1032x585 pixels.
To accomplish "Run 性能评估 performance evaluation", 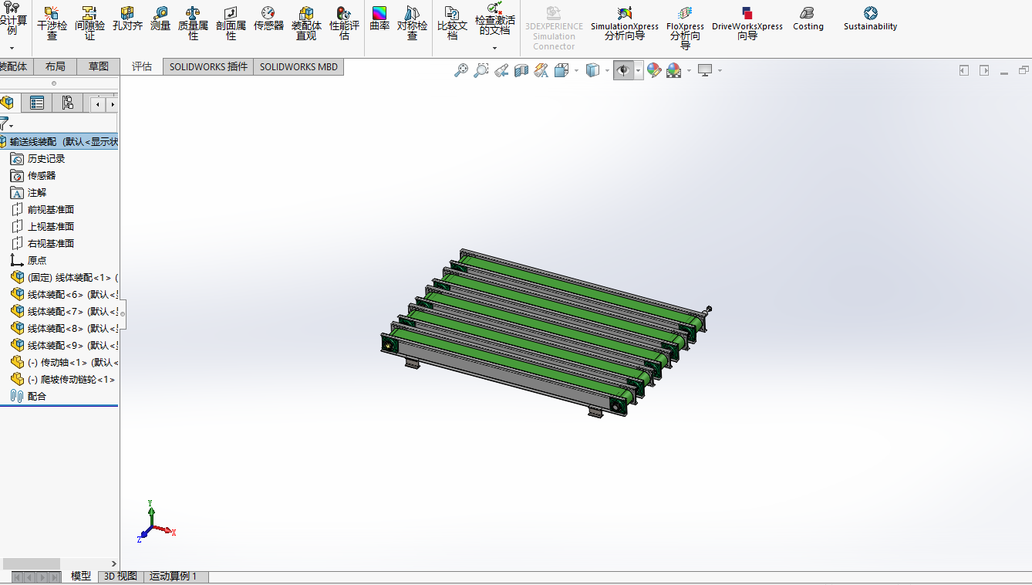I will click(344, 23).
